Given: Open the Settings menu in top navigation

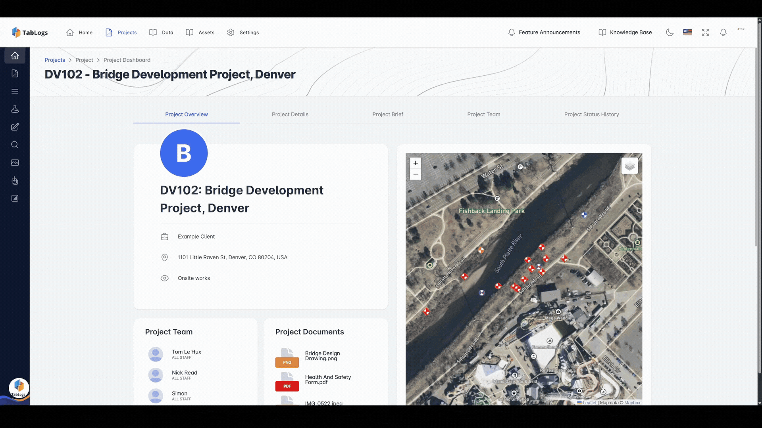Looking at the screenshot, I should pyautogui.click(x=243, y=32).
